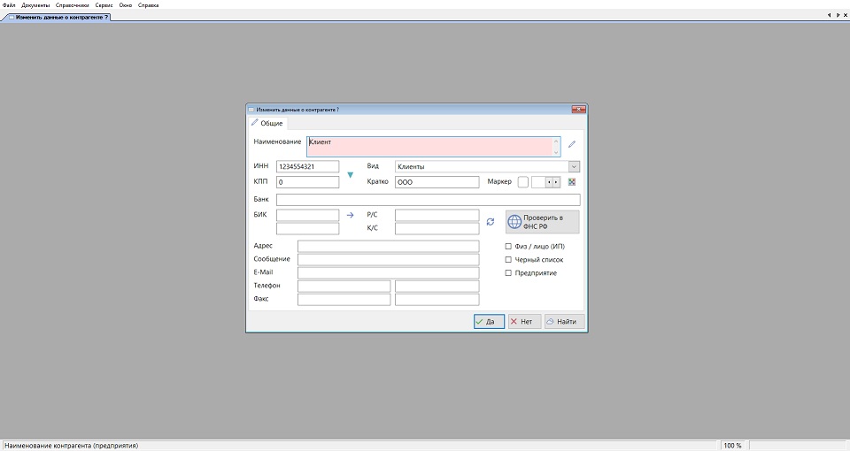Click the Маркер color swatch box

pos(523,182)
